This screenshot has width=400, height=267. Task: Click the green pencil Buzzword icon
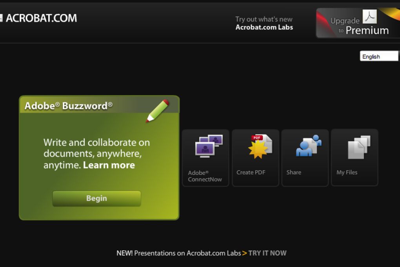pos(158,111)
